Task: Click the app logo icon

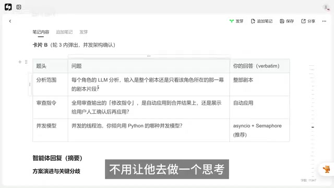Action: [x=8, y=7]
